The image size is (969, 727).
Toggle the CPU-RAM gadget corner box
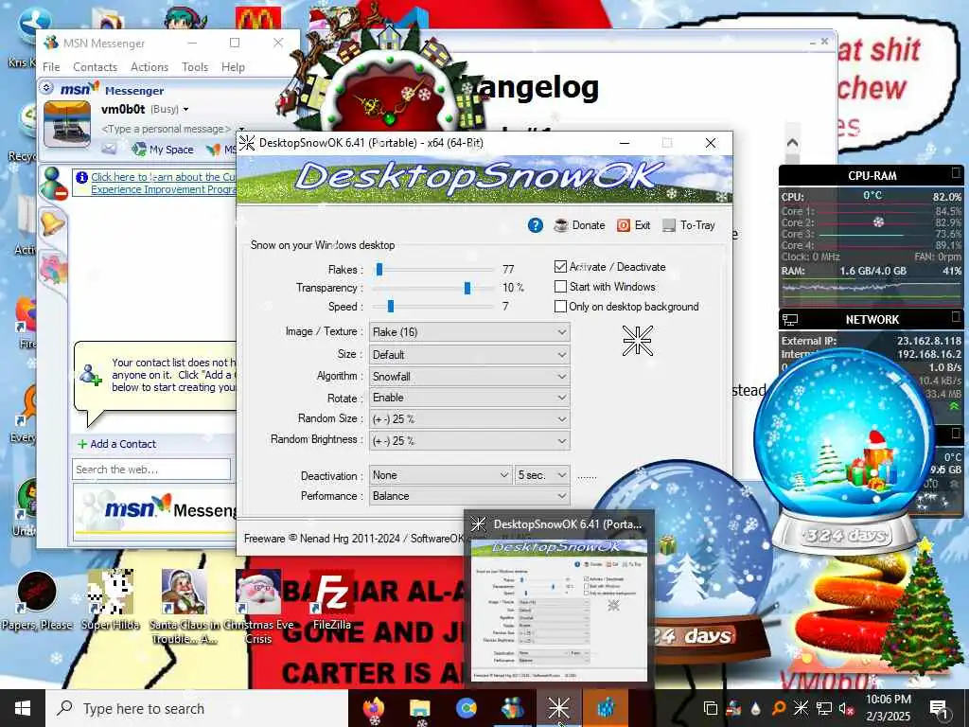click(956, 173)
